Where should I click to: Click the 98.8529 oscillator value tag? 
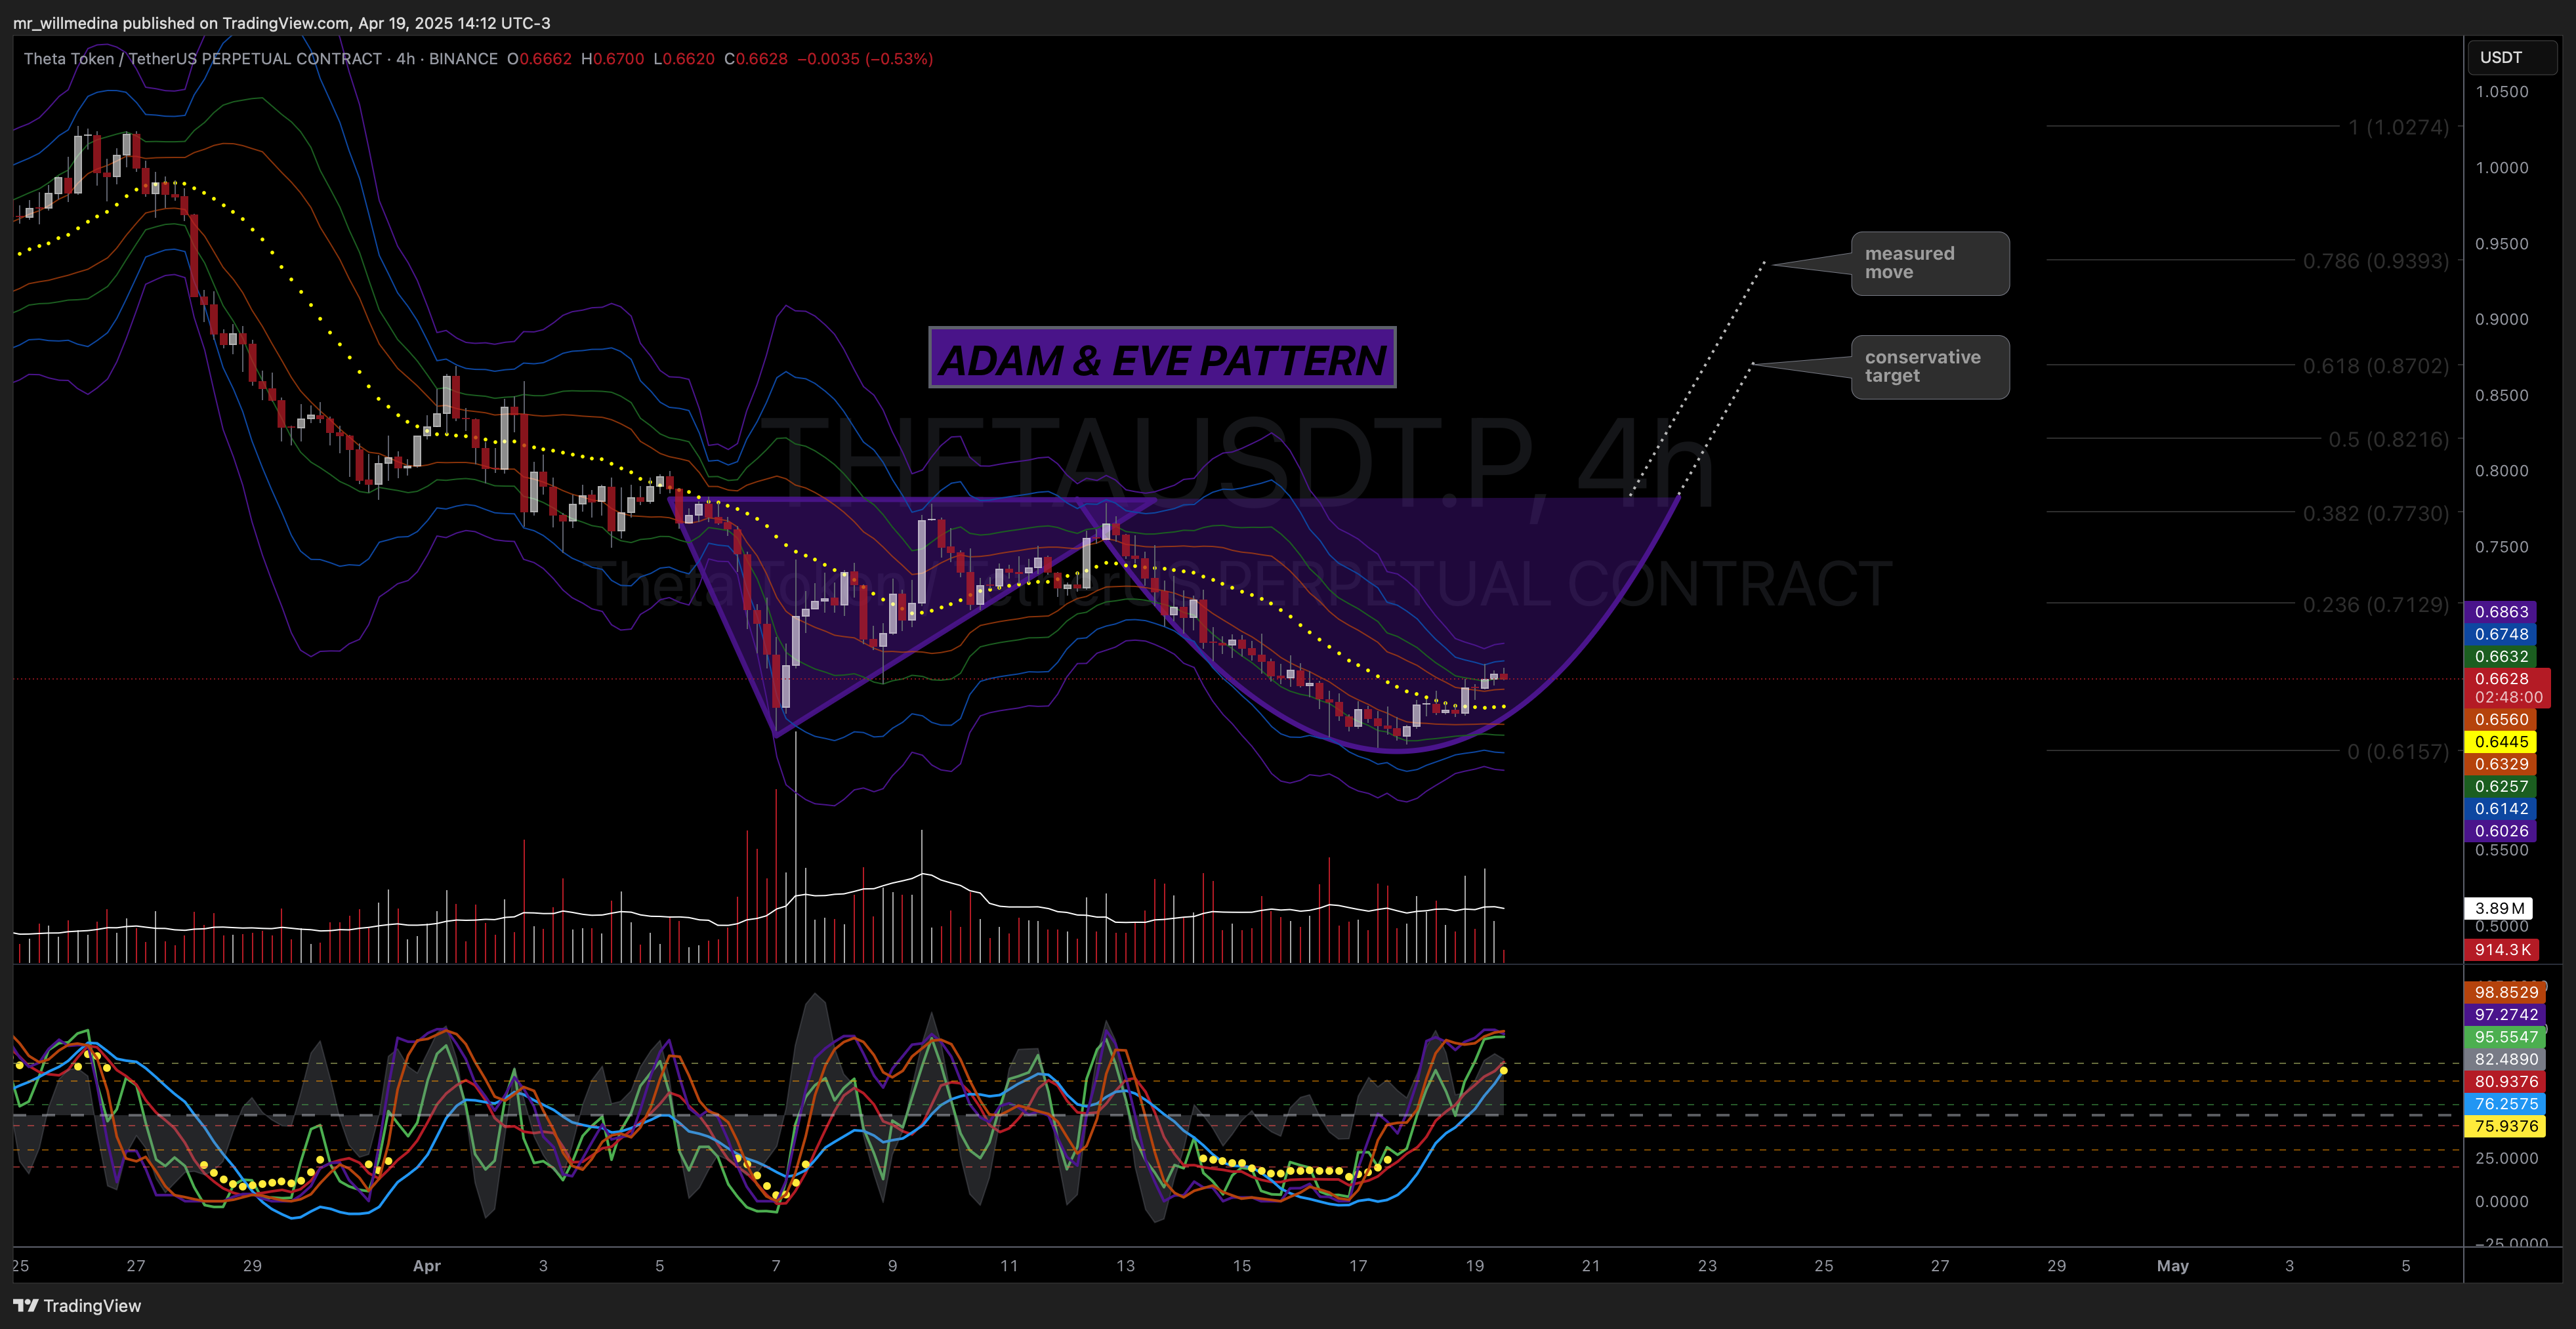(2505, 992)
